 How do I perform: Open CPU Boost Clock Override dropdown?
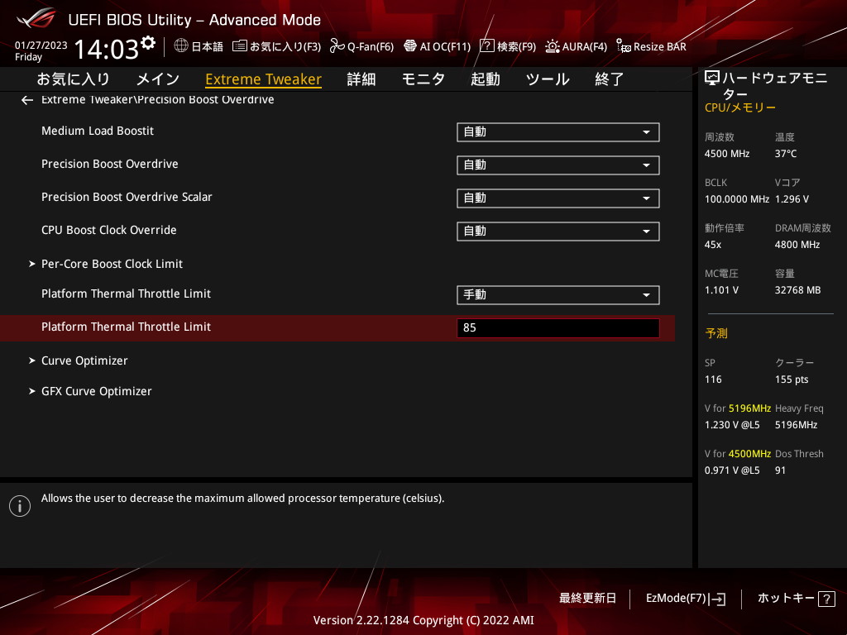click(558, 232)
